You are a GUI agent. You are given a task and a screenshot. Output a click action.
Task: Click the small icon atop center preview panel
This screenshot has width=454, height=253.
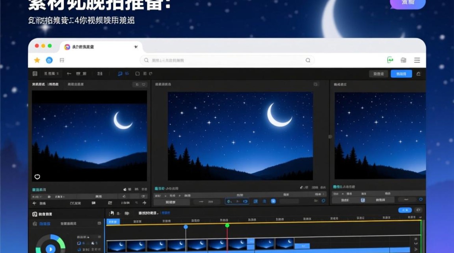coord(316,84)
